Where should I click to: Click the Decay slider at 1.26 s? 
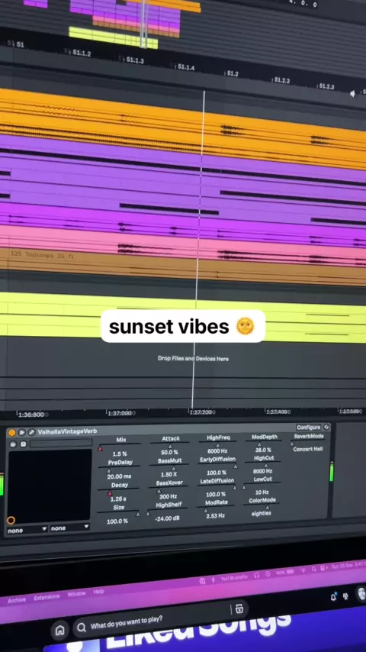point(119,492)
